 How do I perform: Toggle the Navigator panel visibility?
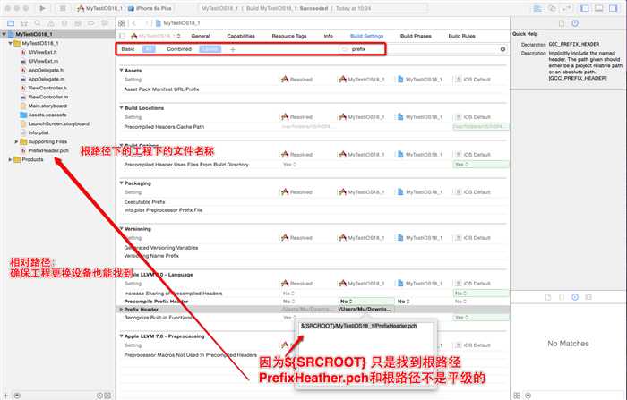pos(585,8)
